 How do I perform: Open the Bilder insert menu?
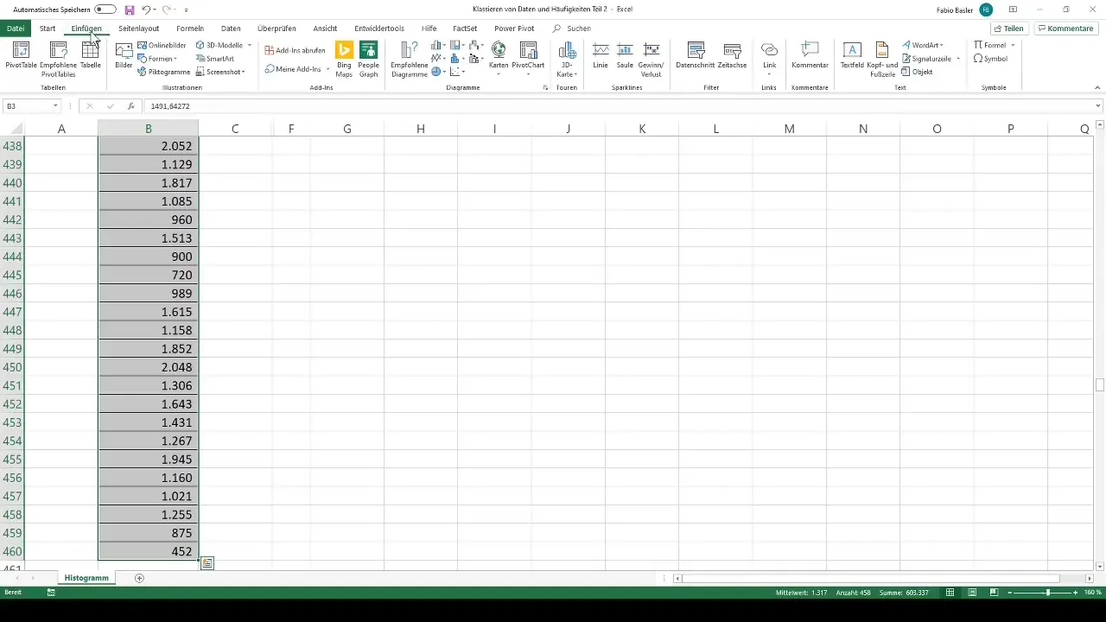click(x=124, y=55)
